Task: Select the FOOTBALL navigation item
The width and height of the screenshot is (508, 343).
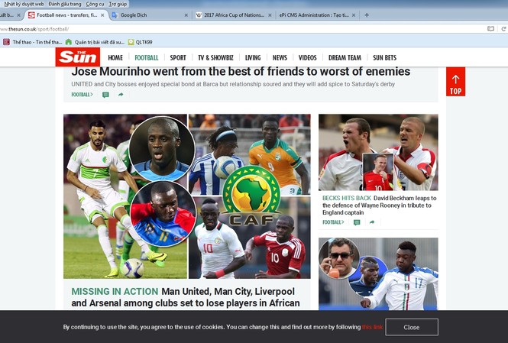Action: [x=147, y=57]
